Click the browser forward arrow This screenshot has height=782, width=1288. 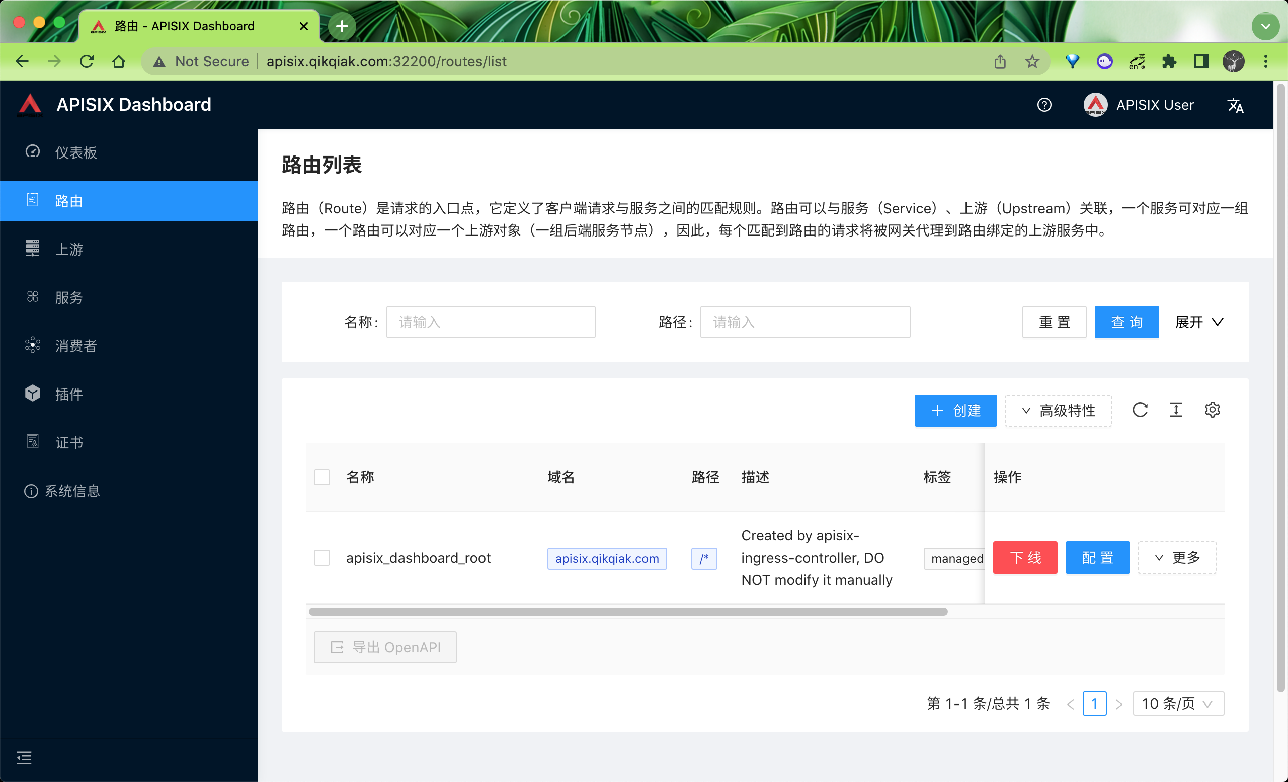coord(54,62)
